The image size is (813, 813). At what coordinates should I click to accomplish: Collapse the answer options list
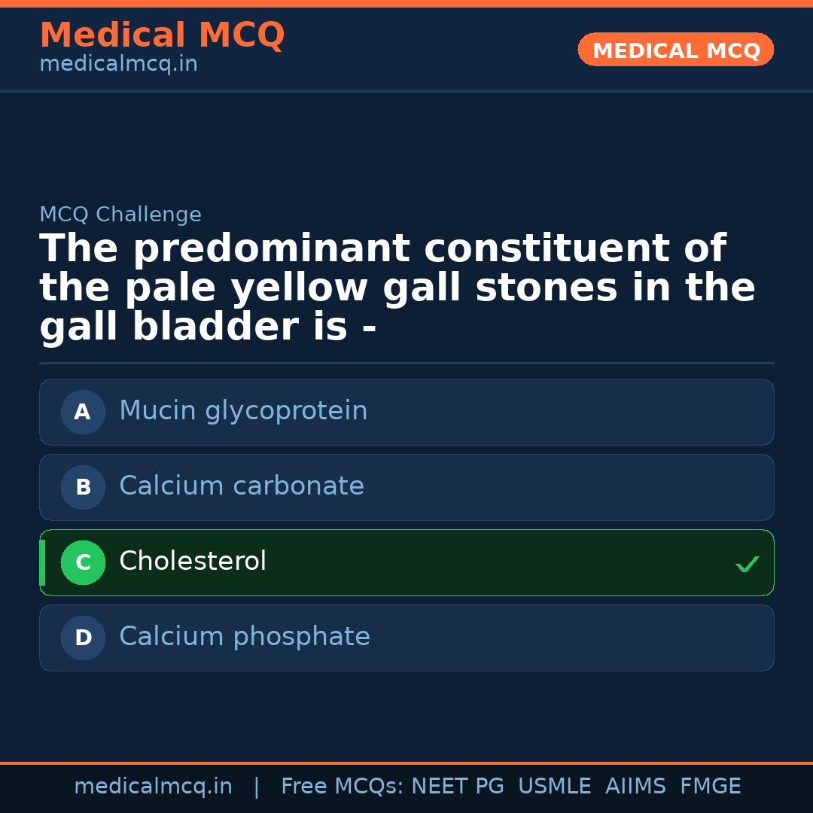tap(406, 525)
